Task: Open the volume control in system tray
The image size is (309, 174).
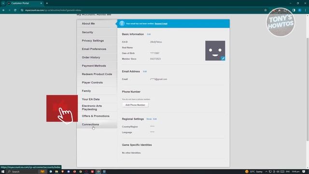Action: point(278,172)
